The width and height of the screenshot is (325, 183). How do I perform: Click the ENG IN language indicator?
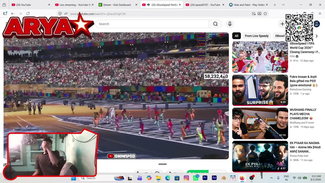tap(286, 178)
